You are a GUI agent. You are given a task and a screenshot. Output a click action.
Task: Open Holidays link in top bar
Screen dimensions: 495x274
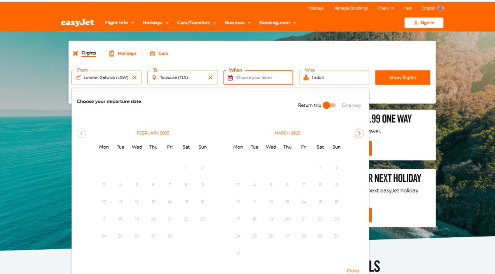click(316, 8)
